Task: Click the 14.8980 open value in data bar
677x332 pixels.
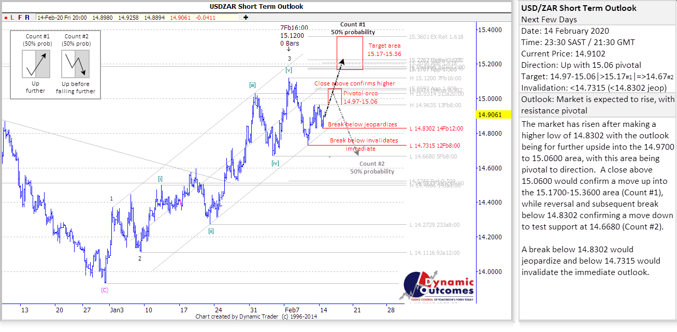Action: 103,17
